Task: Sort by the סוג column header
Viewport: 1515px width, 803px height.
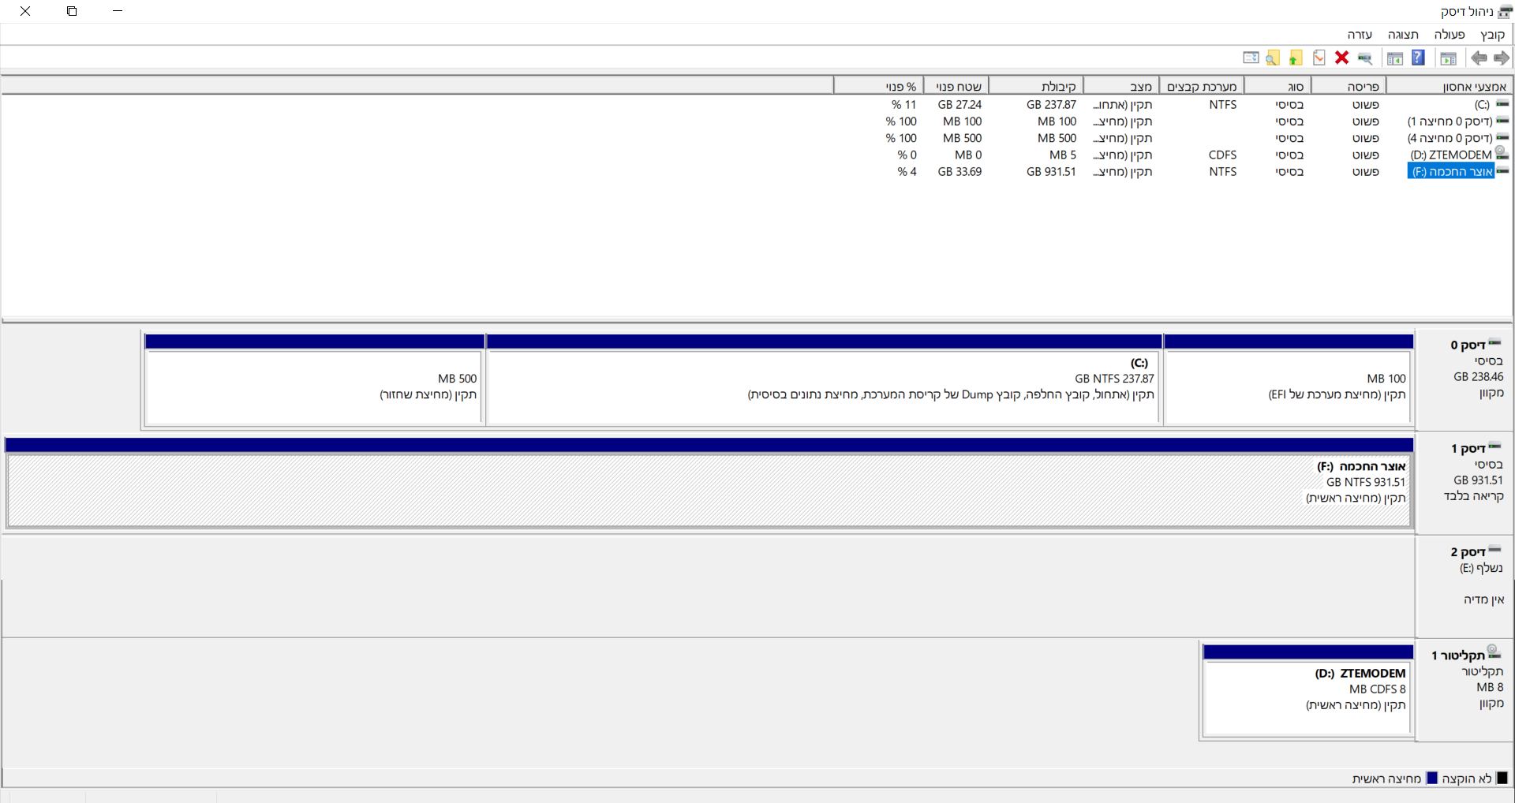Action: coord(1277,87)
